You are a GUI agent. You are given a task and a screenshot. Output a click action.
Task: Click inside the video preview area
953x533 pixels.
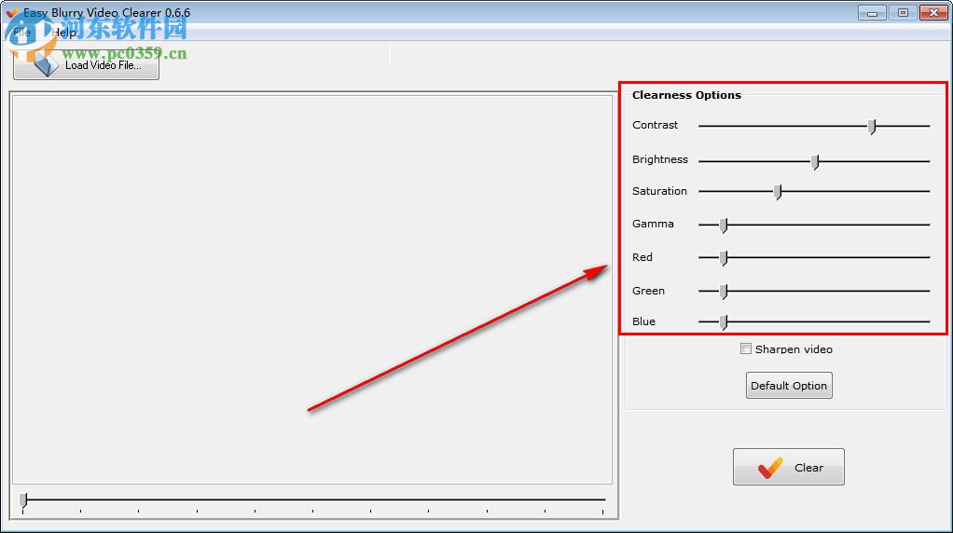tap(311, 290)
